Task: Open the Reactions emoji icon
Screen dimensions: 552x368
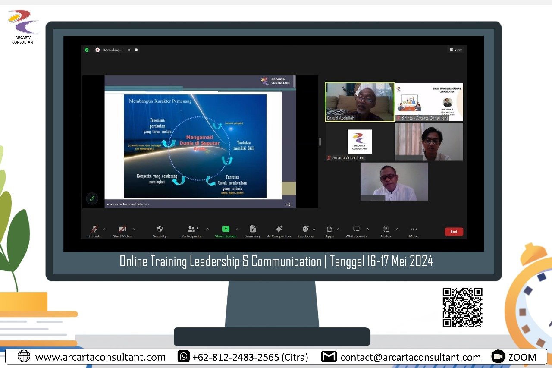Action: [305, 229]
